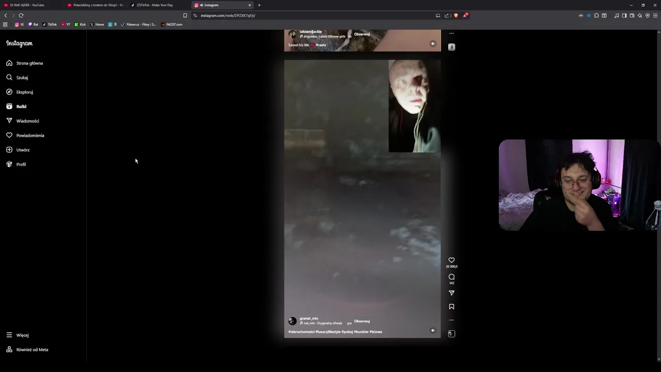Click the #luxurylifestyle hashtag

pyautogui.click(x=328, y=332)
